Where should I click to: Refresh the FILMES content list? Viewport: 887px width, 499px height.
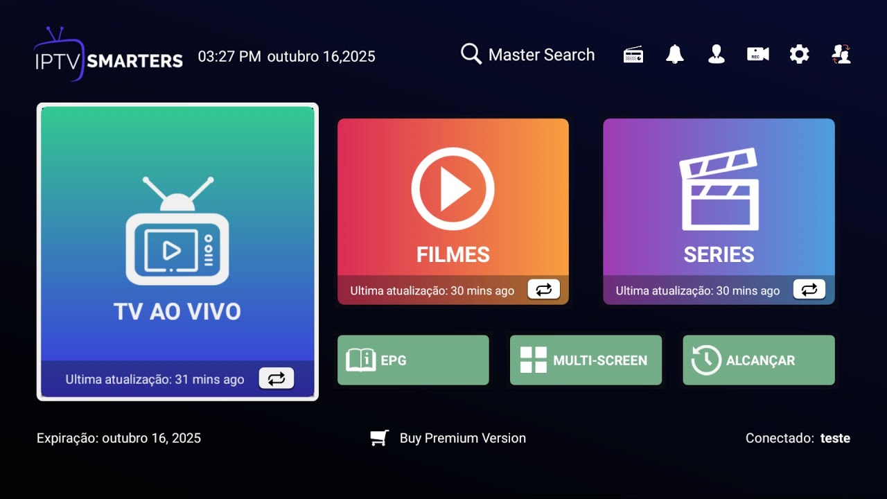543,290
